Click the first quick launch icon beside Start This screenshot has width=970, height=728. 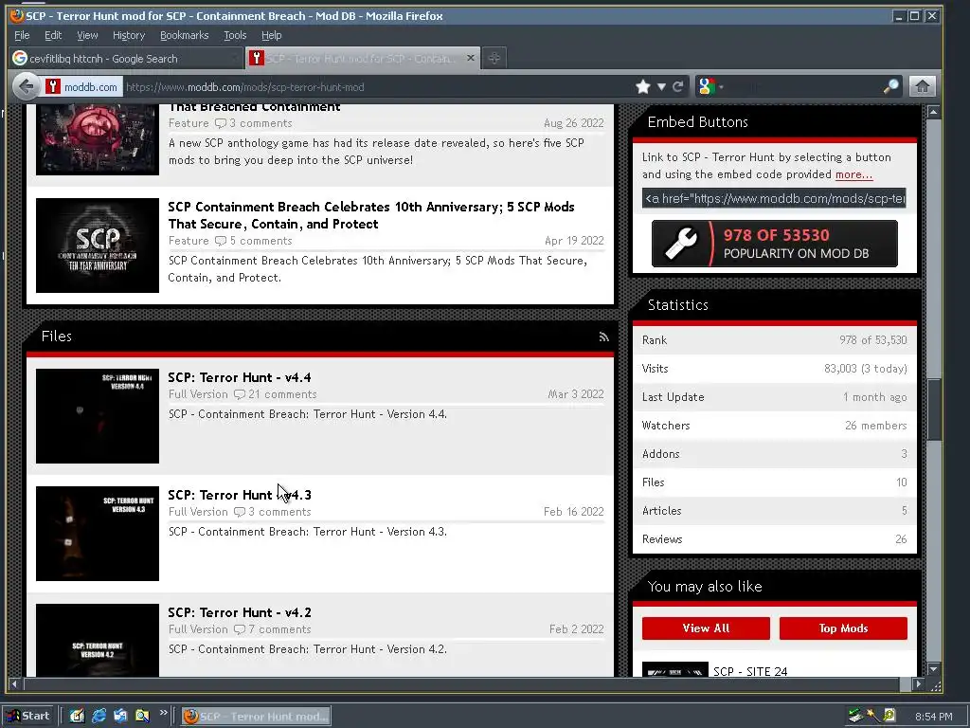77,716
